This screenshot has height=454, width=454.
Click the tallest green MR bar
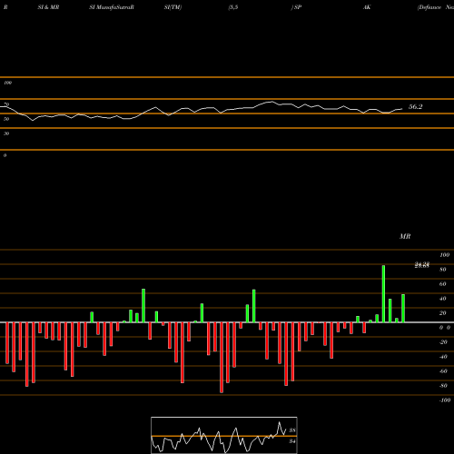[383, 294]
